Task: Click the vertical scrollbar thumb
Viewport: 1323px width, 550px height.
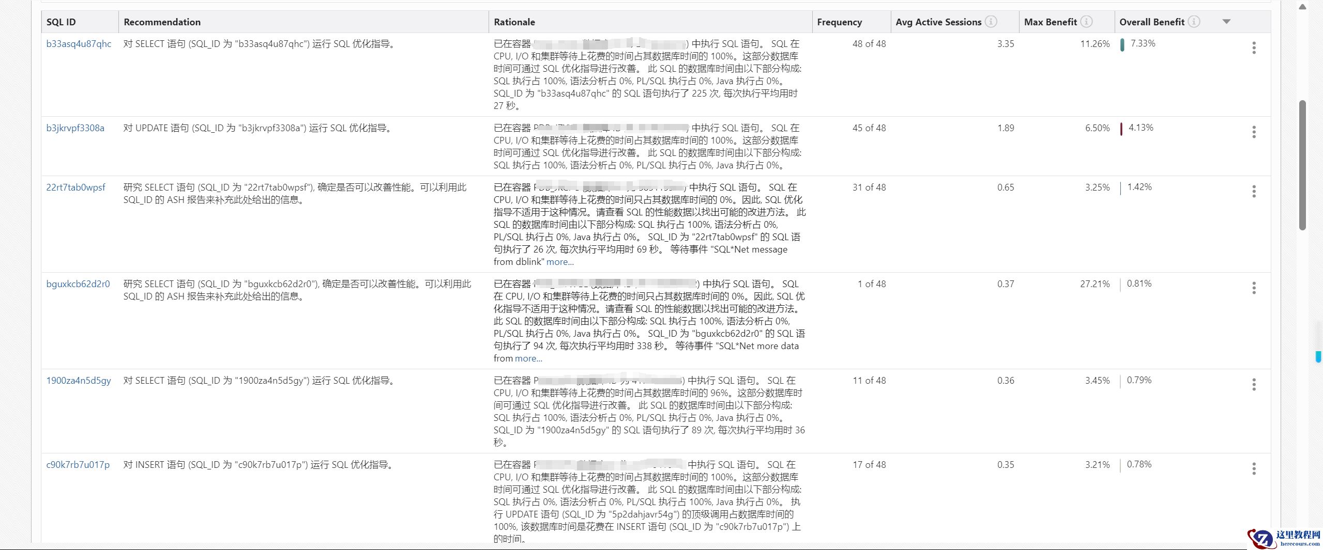Action: 1302,165
